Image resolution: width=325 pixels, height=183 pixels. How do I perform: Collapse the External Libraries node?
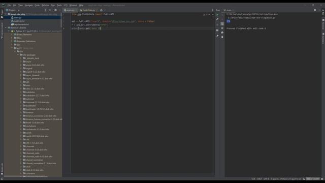(x=6, y=27)
